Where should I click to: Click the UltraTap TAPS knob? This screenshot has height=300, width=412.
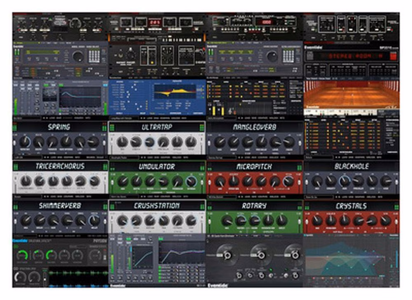(150, 142)
